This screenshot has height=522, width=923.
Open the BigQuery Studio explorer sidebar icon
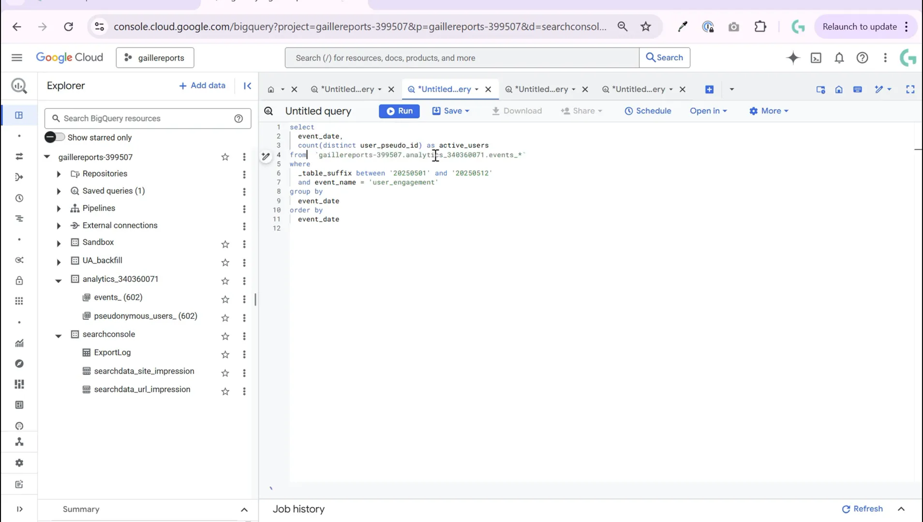tap(19, 115)
